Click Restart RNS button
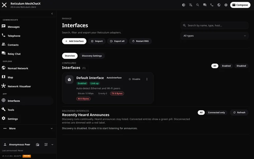Image resolution: width=254 pixels, height=159 pixels. (x=140, y=41)
